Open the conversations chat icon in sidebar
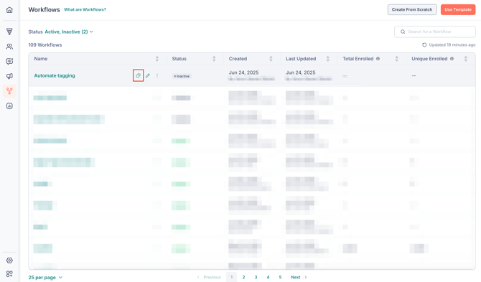This screenshot has height=282, width=481. coord(9,61)
